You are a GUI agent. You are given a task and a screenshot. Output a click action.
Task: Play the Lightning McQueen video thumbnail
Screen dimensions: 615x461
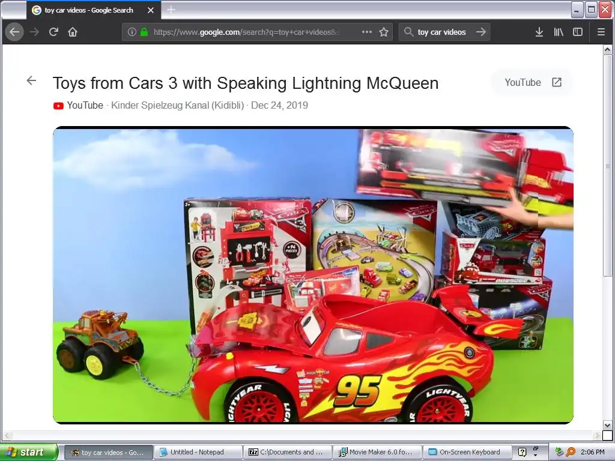[x=313, y=275]
